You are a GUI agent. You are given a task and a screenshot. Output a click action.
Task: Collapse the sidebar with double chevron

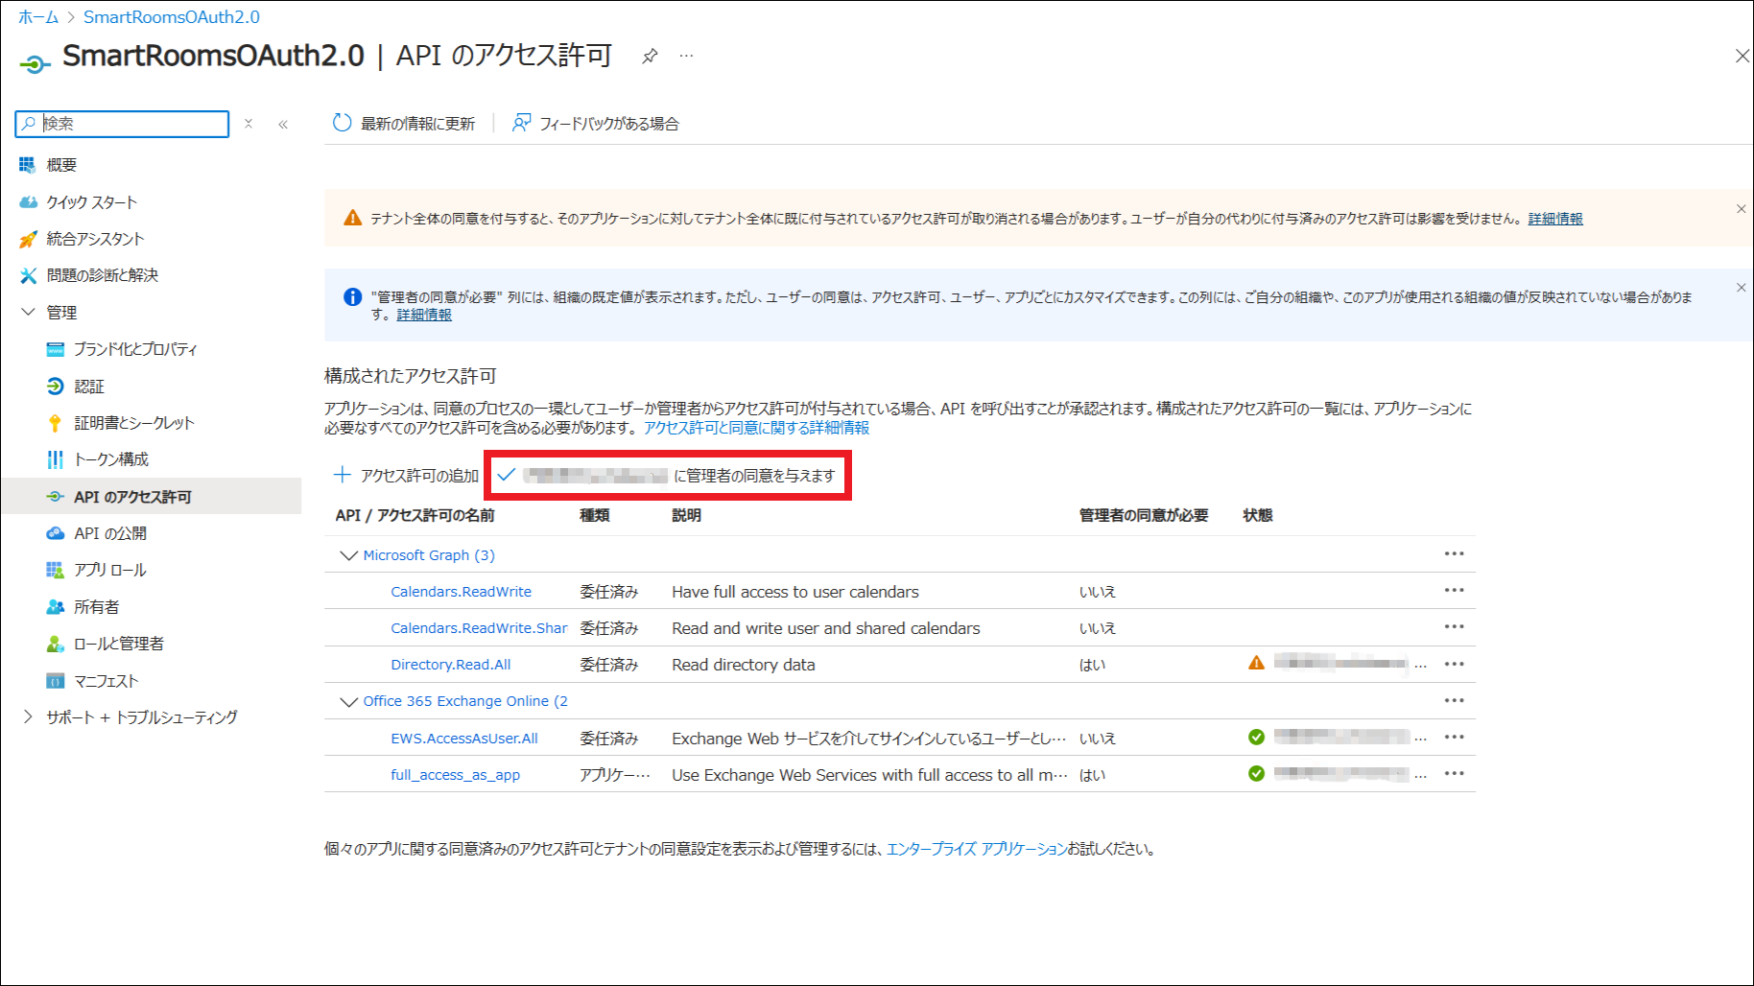click(x=283, y=124)
